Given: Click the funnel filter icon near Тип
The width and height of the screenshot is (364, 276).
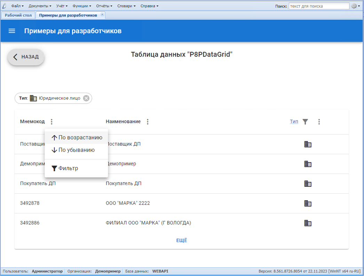Looking at the screenshot, I should click(x=305, y=122).
